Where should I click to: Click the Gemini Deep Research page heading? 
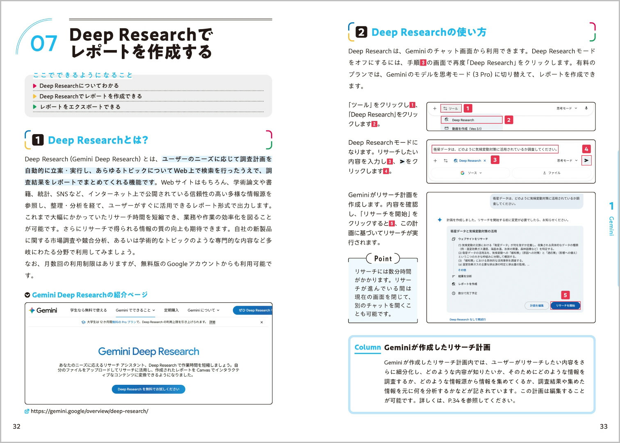coord(148,352)
